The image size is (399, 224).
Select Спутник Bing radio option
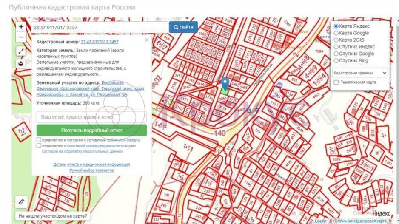(336, 60)
